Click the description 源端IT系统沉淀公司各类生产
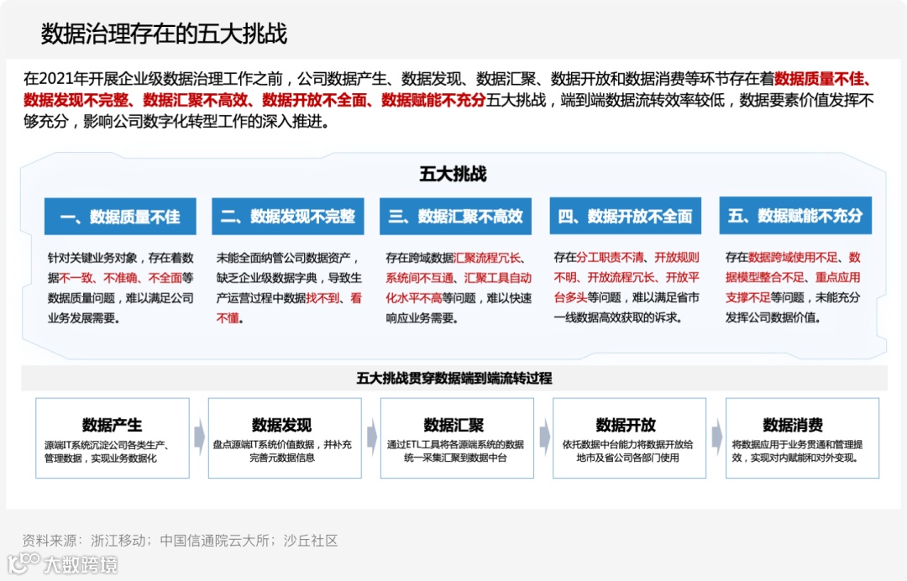The image size is (907, 581). (x=107, y=452)
